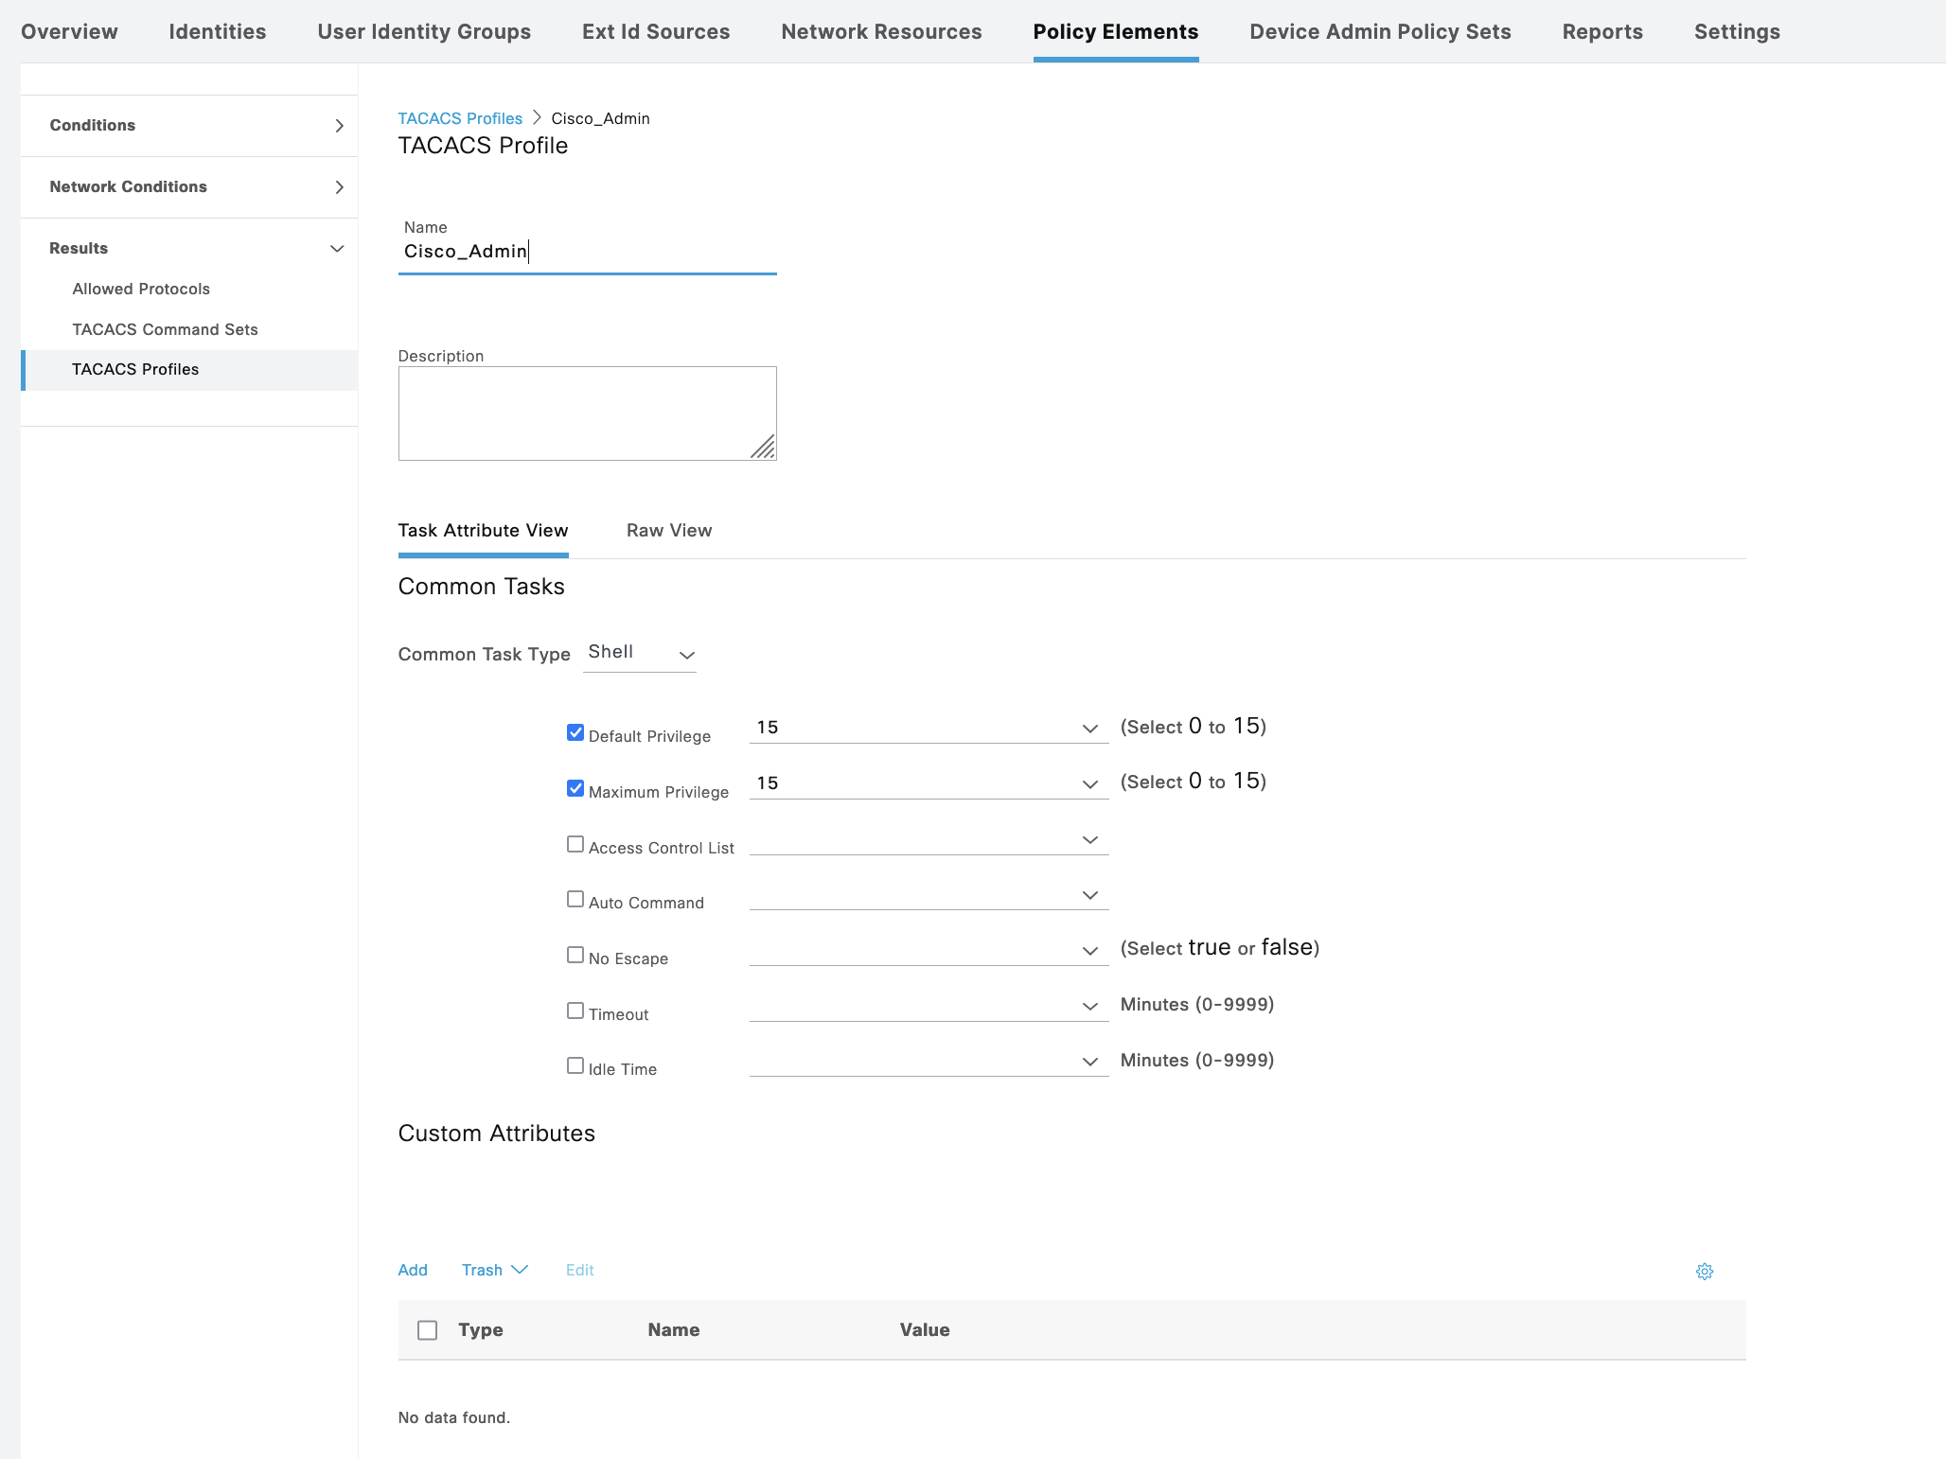
Task: Open the Device Admin Policy Sets tab
Action: [x=1380, y=31]
